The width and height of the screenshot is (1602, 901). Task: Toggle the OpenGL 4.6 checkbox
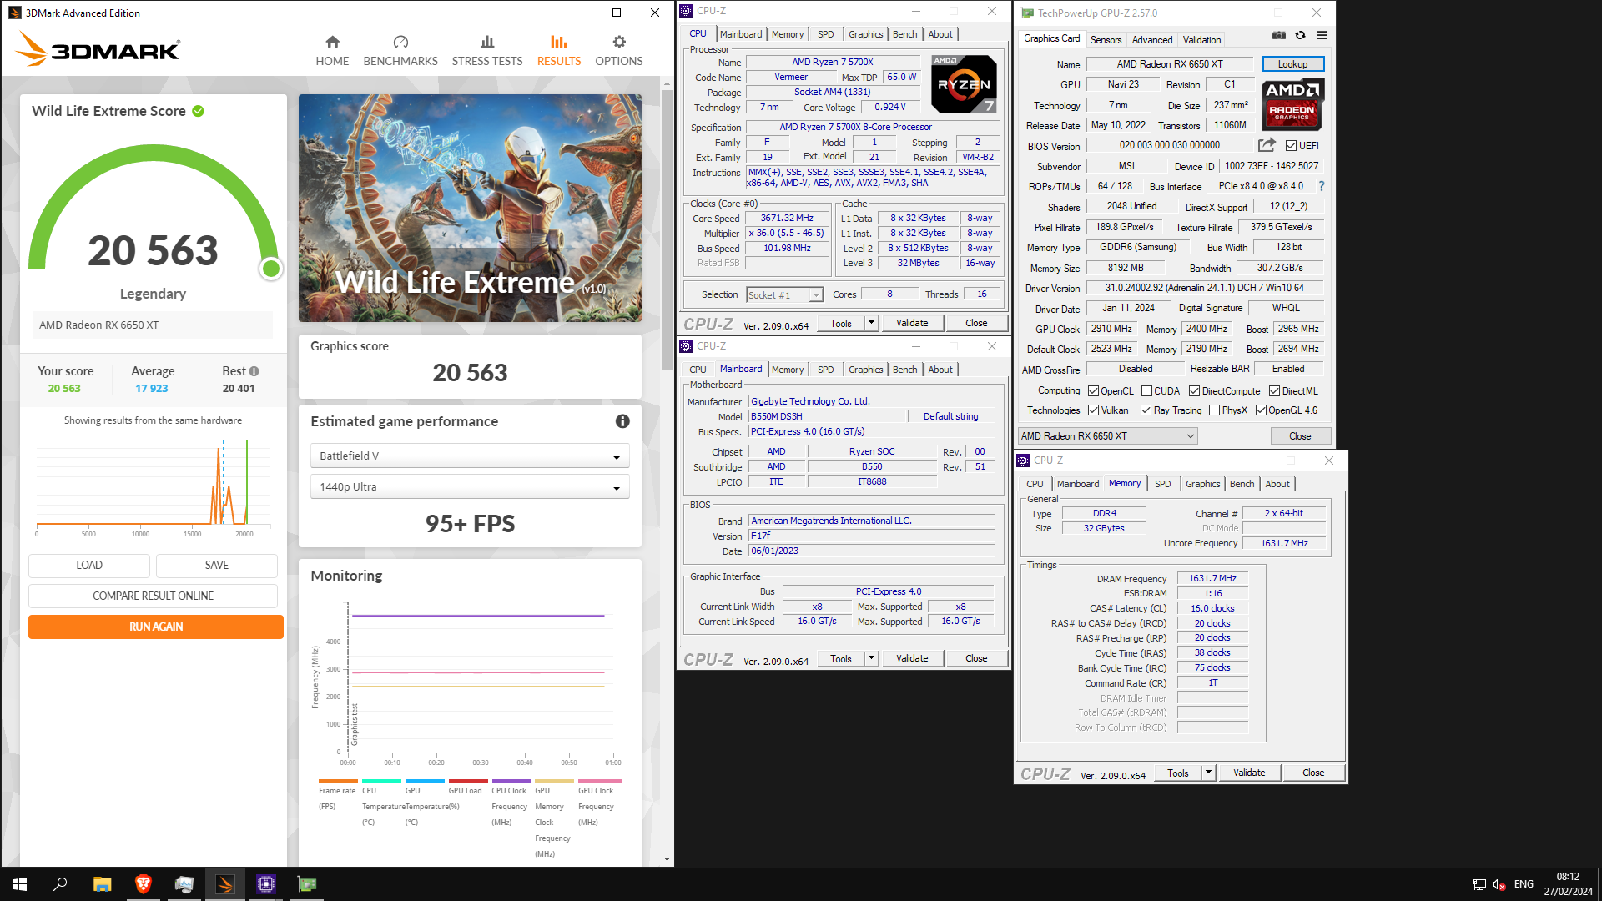click(1261, 410)
